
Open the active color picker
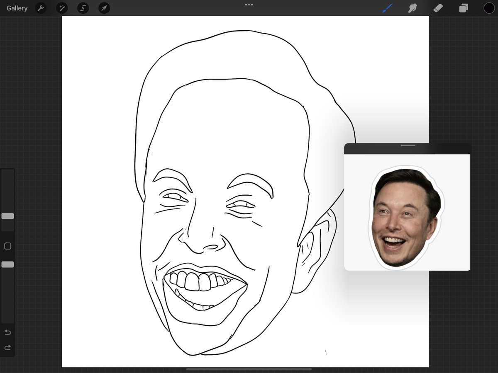[489, 8]
